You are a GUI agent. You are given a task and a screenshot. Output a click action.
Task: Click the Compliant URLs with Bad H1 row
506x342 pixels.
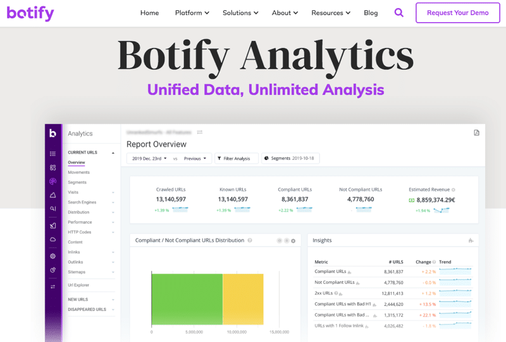(393, 304)
